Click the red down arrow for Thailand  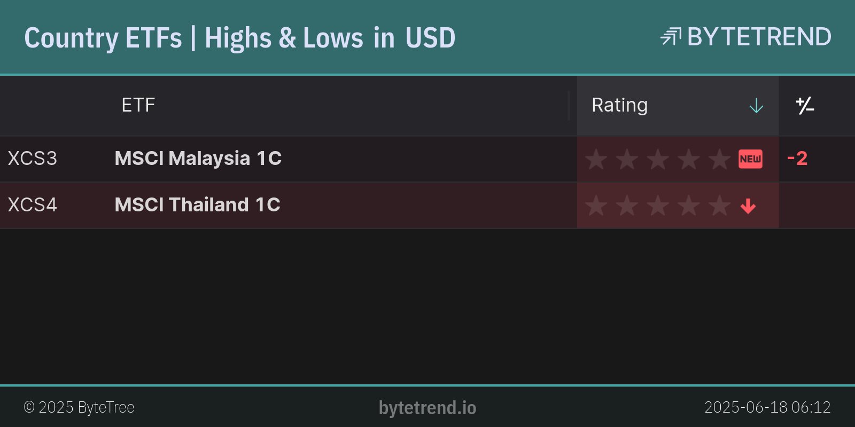pos(748,206)
